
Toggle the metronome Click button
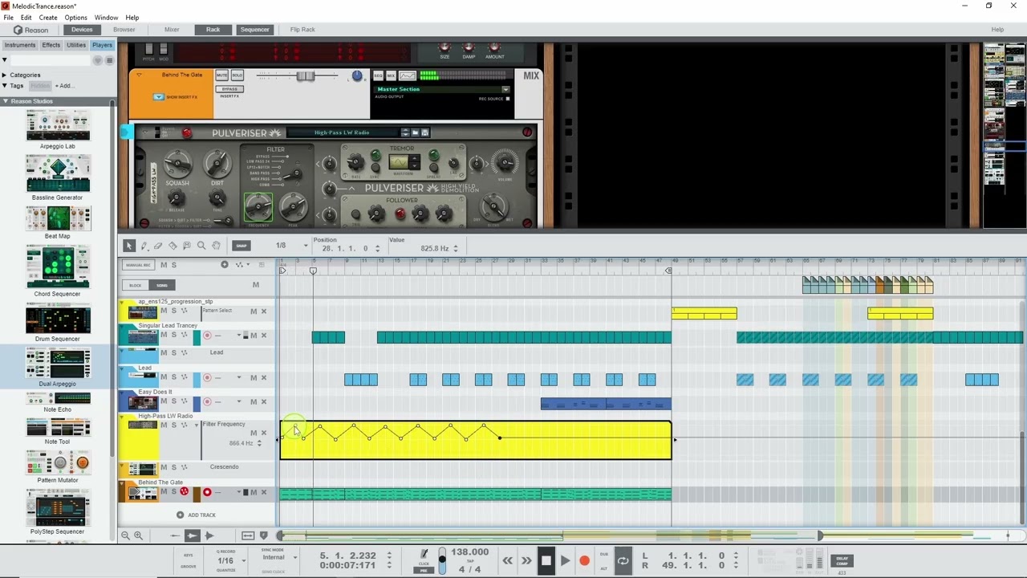(x=424, y=554)
